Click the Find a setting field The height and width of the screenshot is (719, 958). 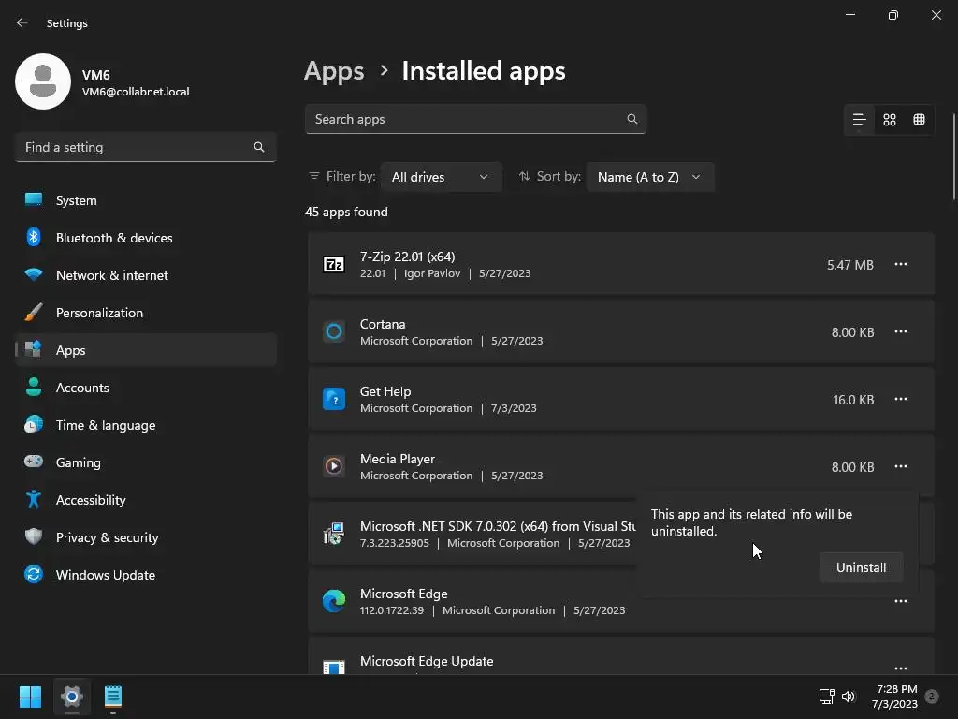point(136,147)
